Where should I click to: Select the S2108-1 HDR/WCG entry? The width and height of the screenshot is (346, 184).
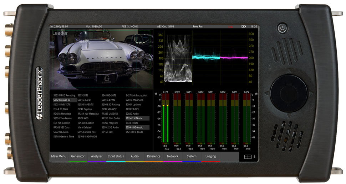point(87,137)
